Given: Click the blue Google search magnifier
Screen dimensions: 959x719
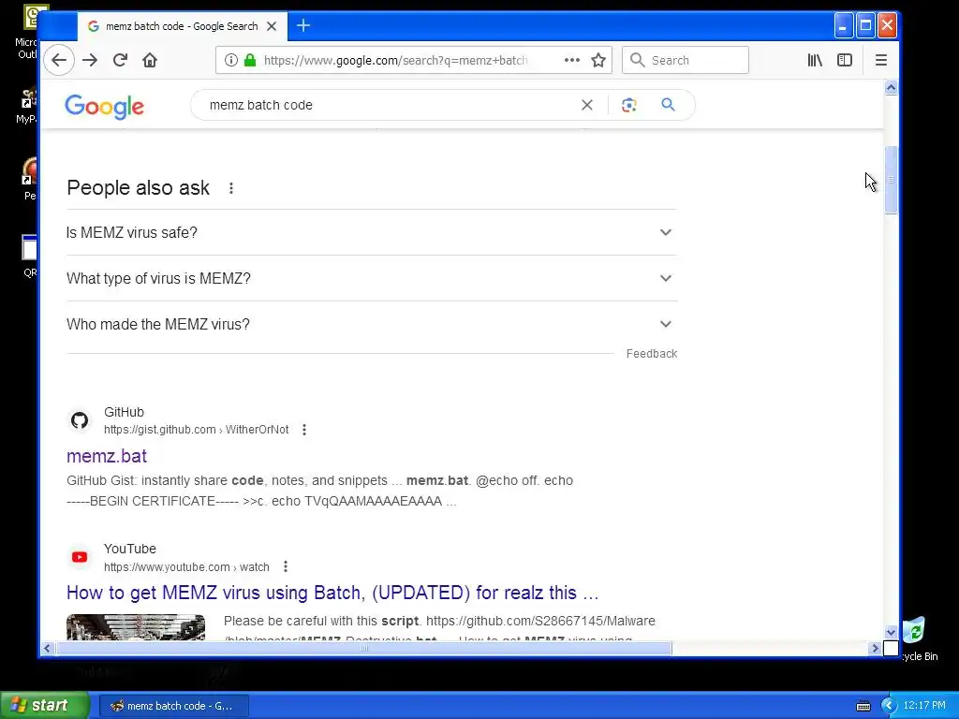Looking at the screenshot, I should 668,105.
